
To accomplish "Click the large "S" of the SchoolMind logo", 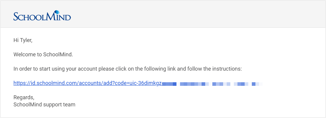I will coord(16,16).
